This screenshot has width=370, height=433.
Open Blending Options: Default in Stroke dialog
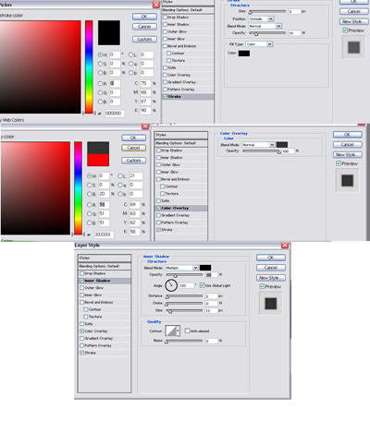pyautogui.click(x=188, y=10)
